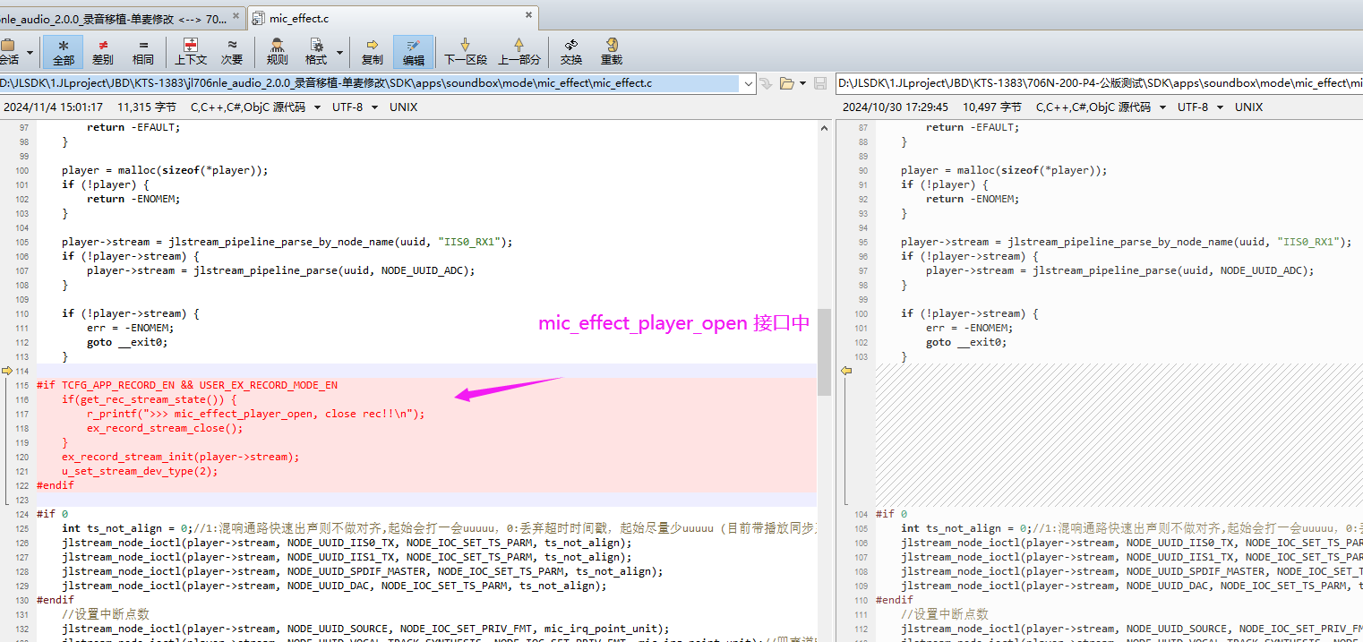The width and height of the screenshot is (1363, 642).
Task: Jump to 上一部分 (previous section)
Action: pyautogui.click(x=519, y=52)
